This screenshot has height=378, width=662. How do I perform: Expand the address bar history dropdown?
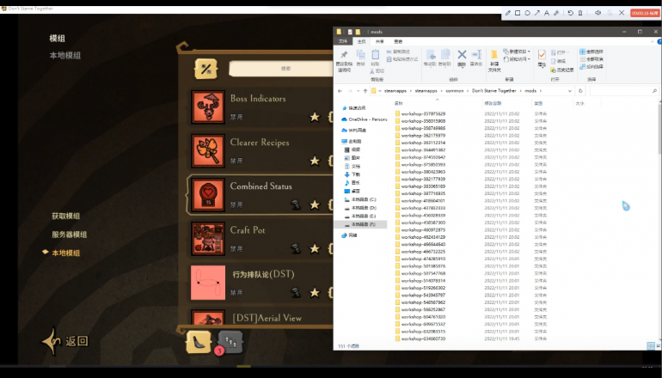pyautogui.click(x=569, y=91)
